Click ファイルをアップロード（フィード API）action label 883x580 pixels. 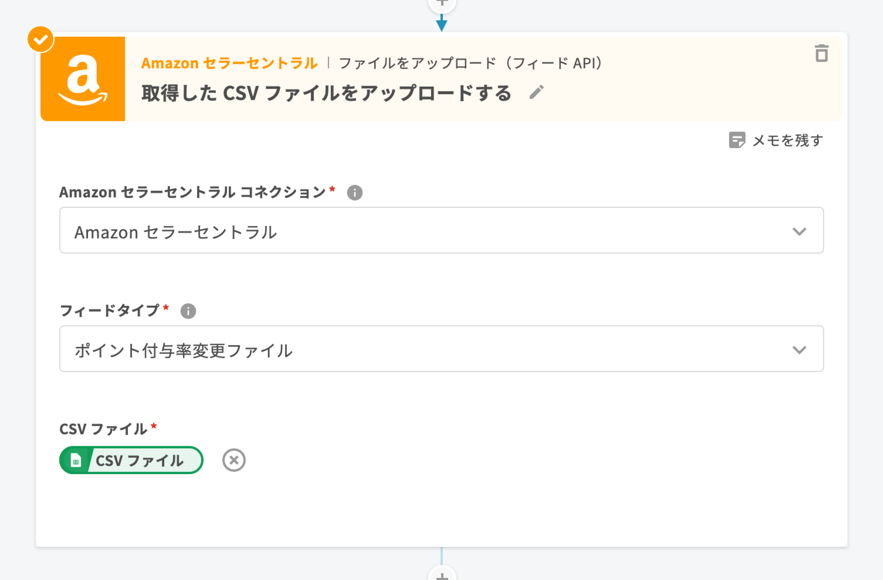coord(470,63)
